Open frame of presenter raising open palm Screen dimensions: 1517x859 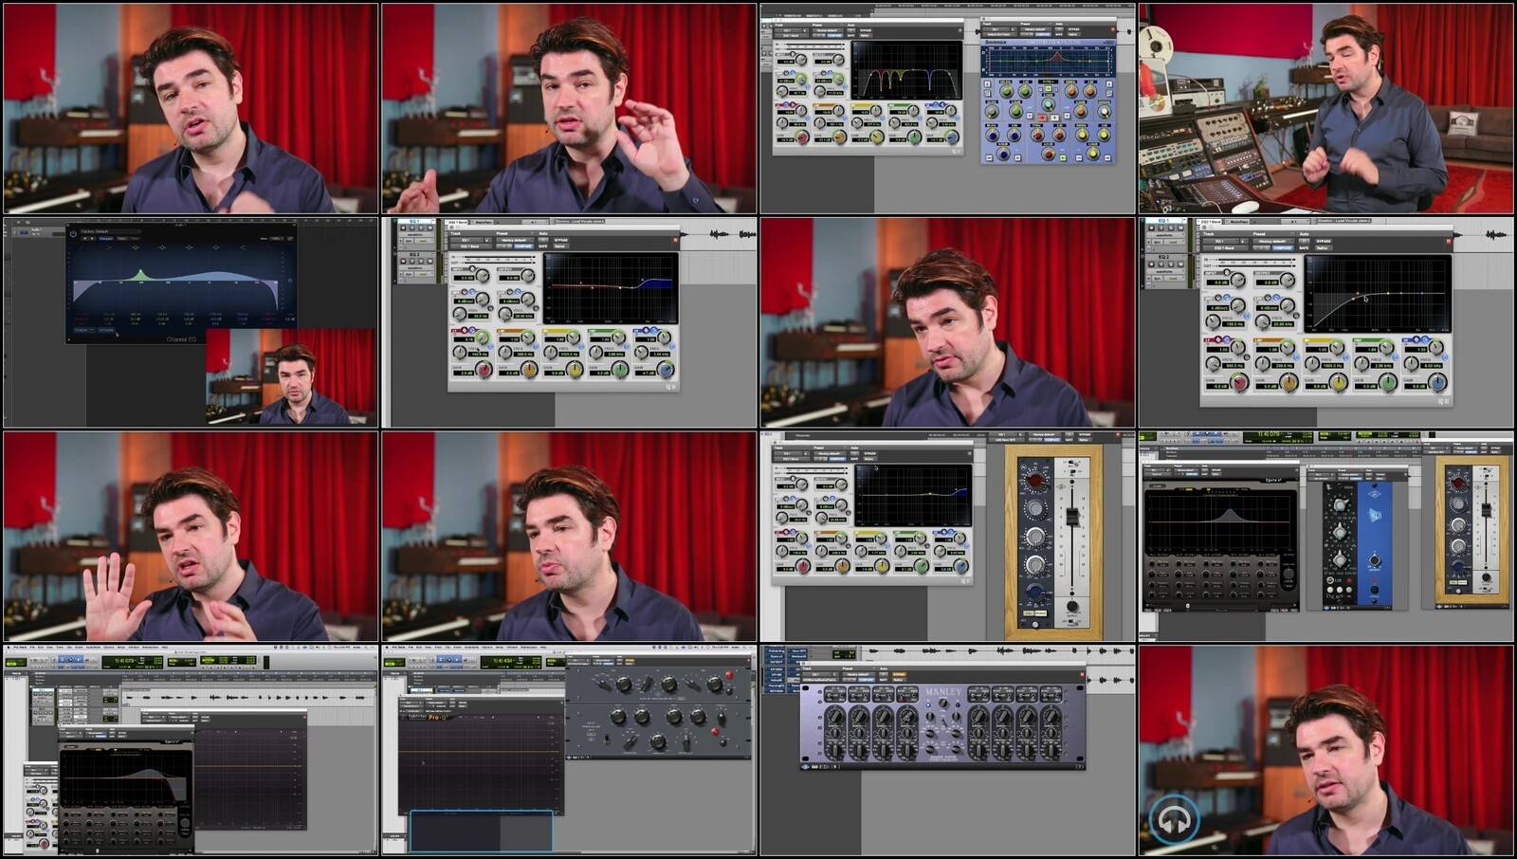pos(191,537)
